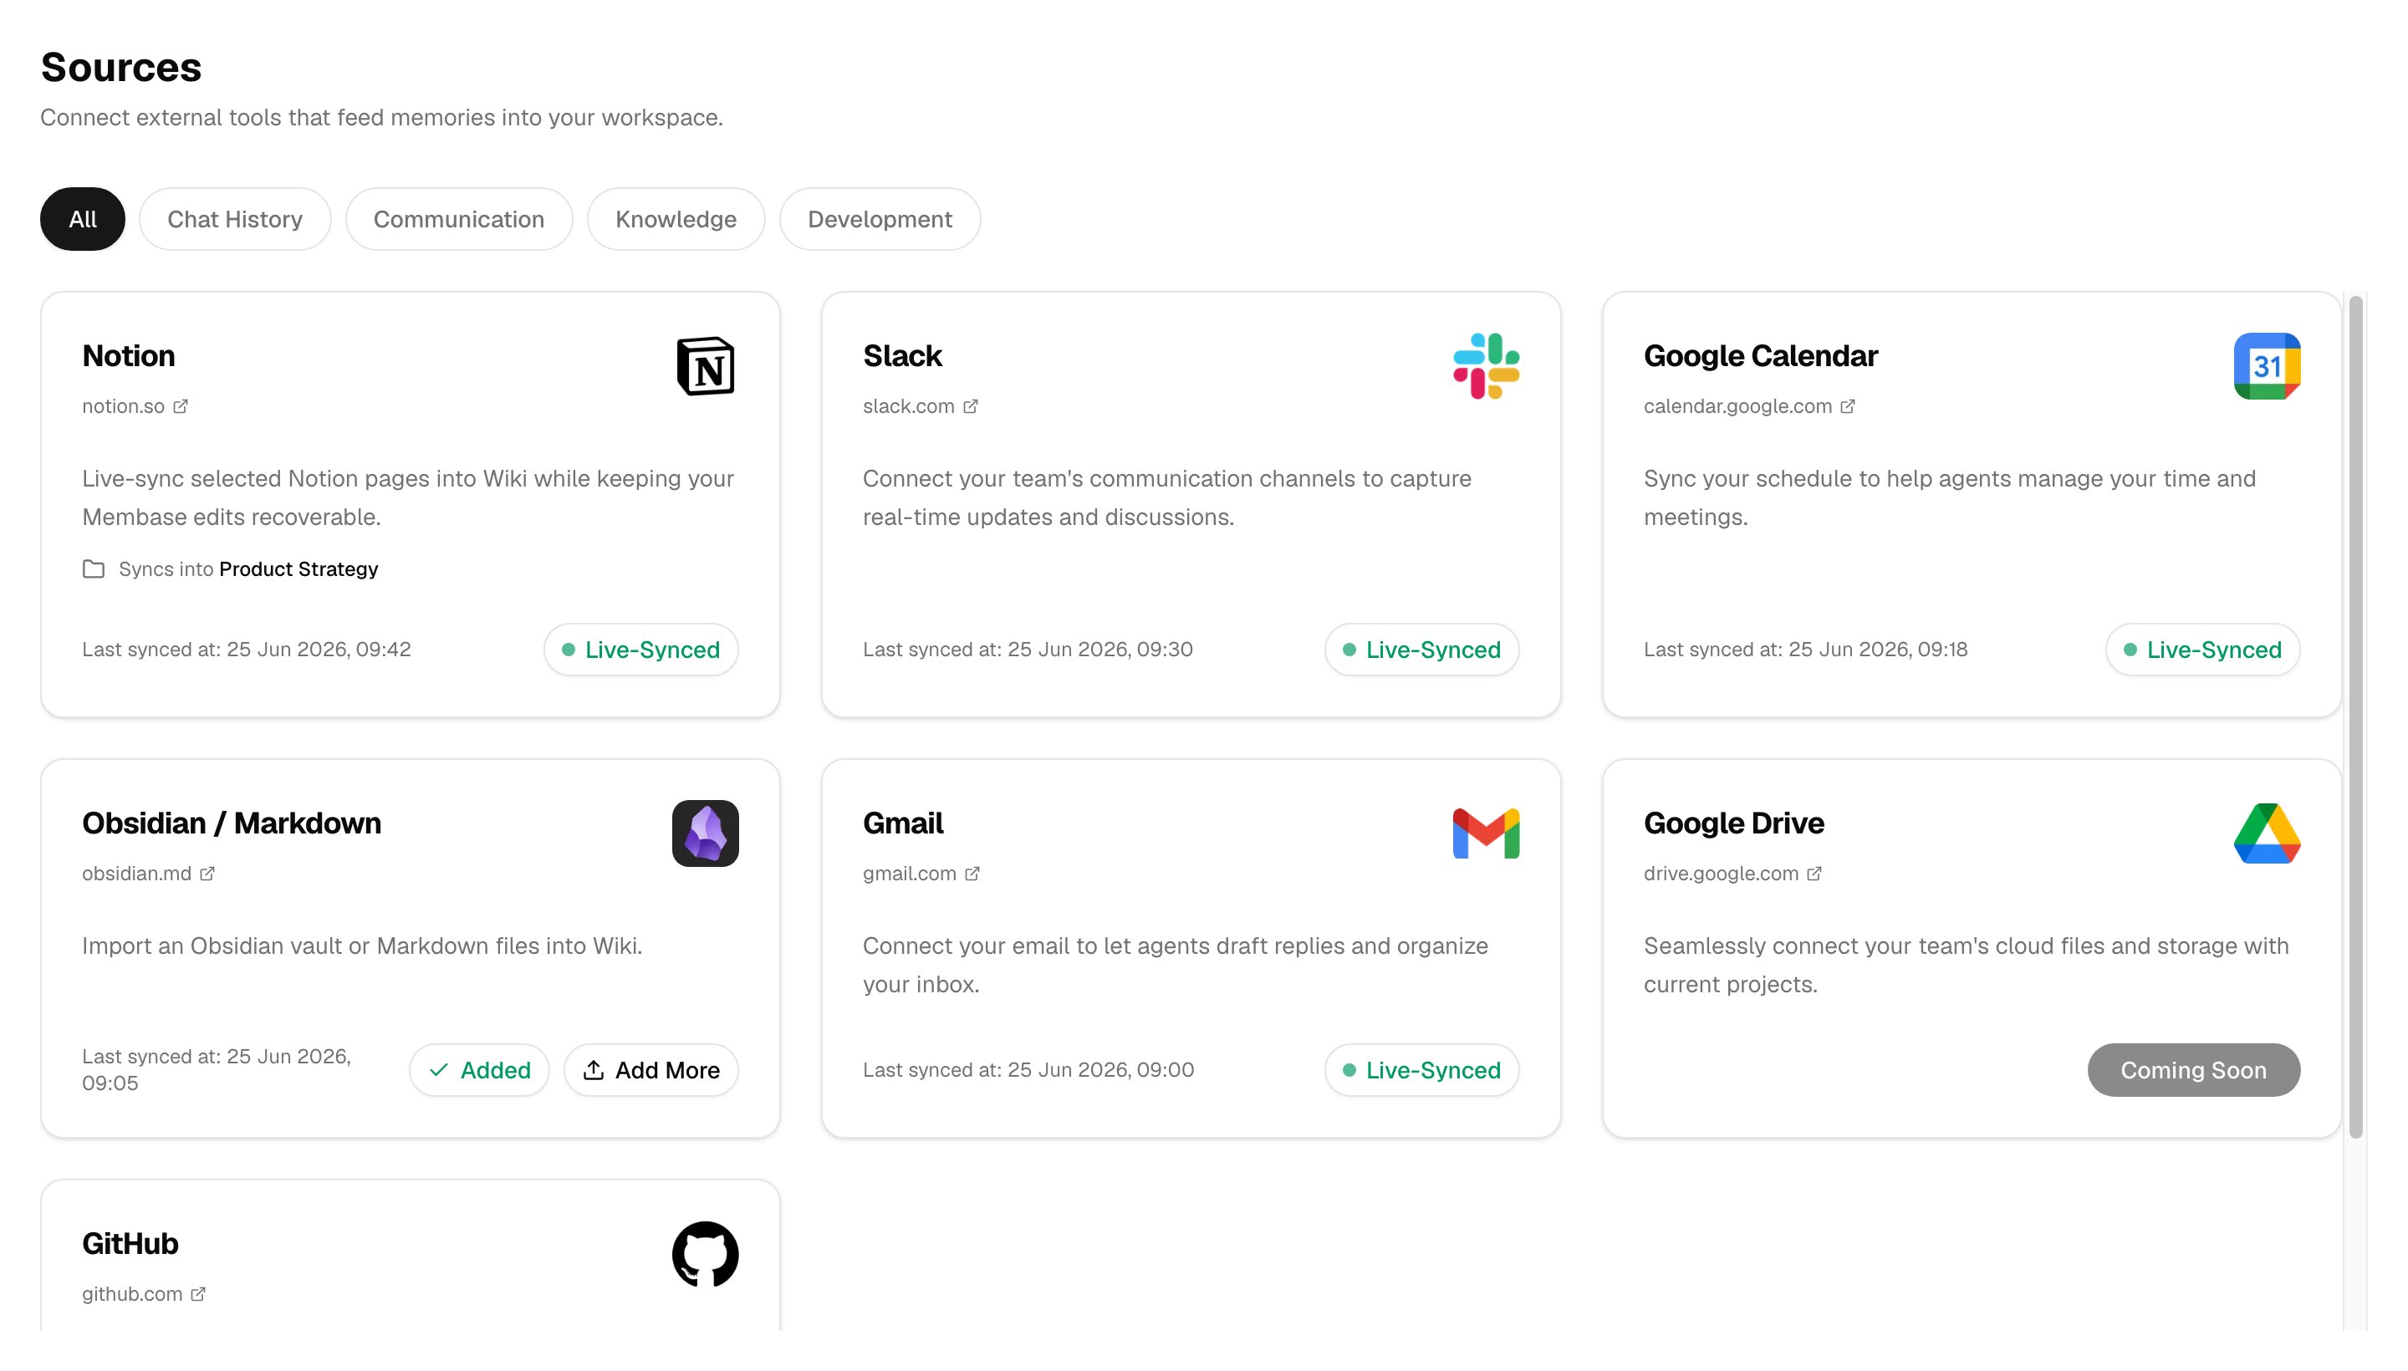Open external link icon beside obsidian.md

[x=207, y=873]
